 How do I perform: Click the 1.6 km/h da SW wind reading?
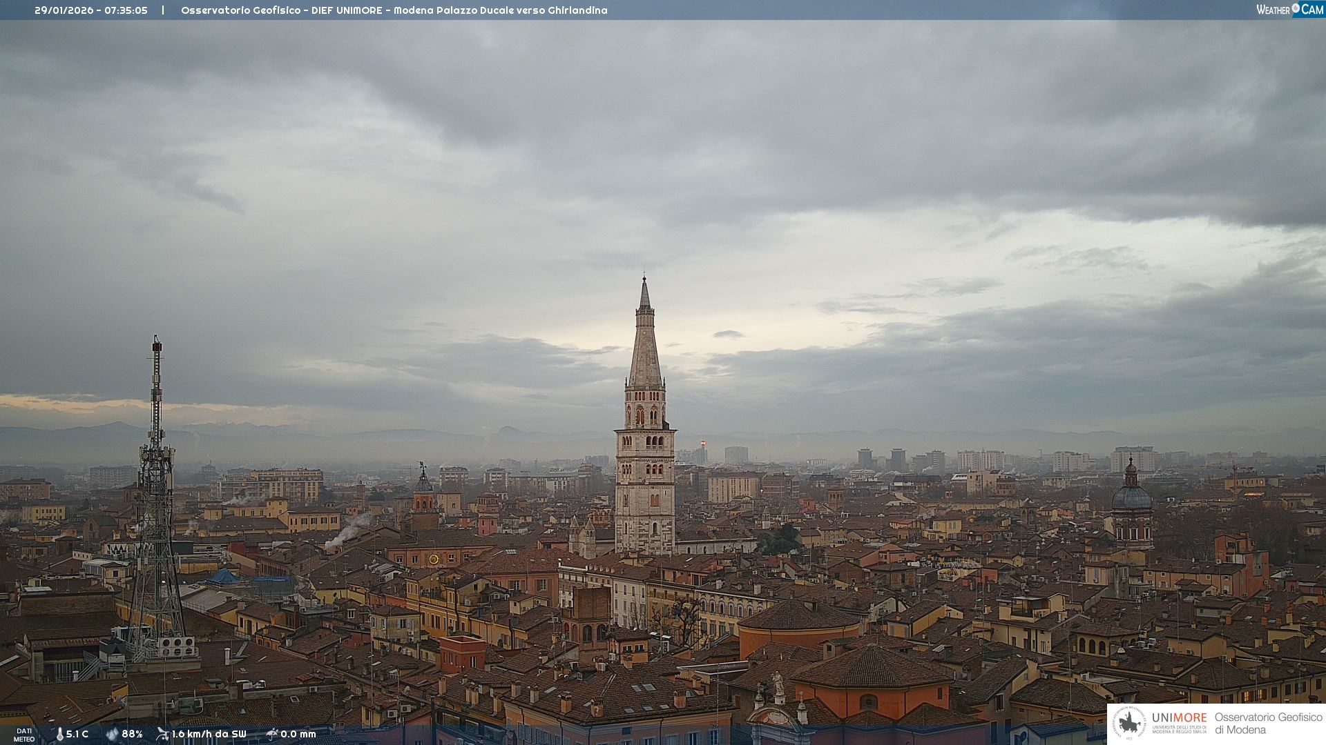[209, 734]
